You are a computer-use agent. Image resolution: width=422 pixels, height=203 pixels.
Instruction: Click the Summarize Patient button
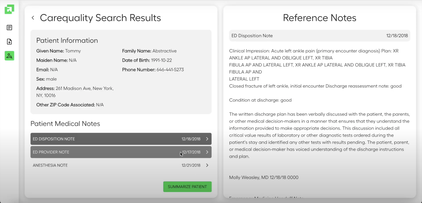[187, 187]
